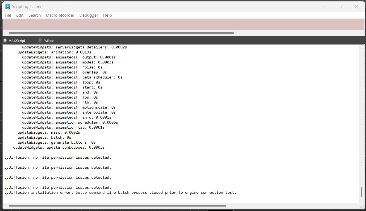366x211 pixels.
Task: Click the 'animatediff loop: 0s' line
Action: pos(61,82)
